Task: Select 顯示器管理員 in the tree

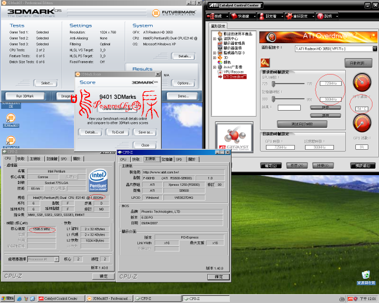Action: 234,43
